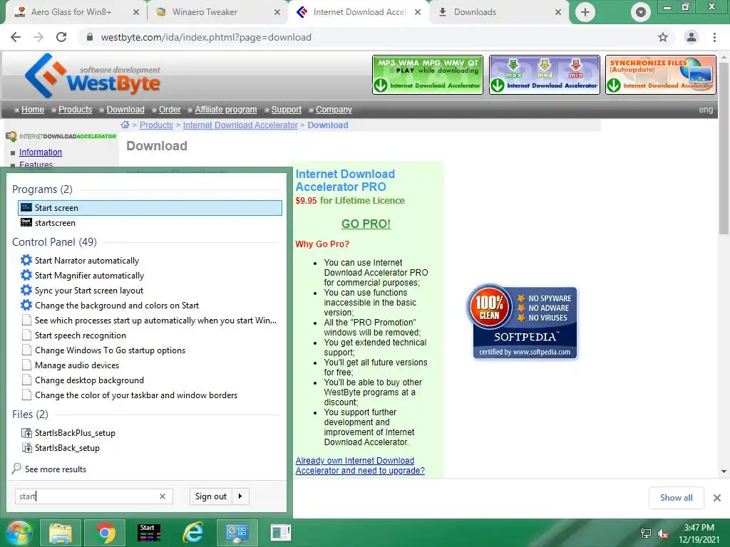
Task: Open Manage audio devices result
Action: point(150,365)
